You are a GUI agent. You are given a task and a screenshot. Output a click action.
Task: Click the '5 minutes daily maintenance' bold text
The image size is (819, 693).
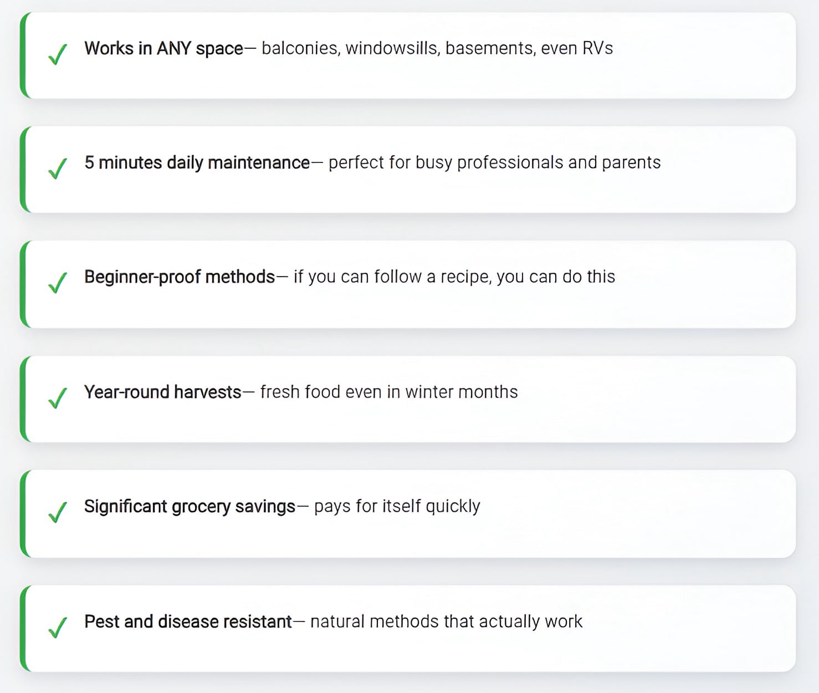pyautogui.click(x=197, y=163)
